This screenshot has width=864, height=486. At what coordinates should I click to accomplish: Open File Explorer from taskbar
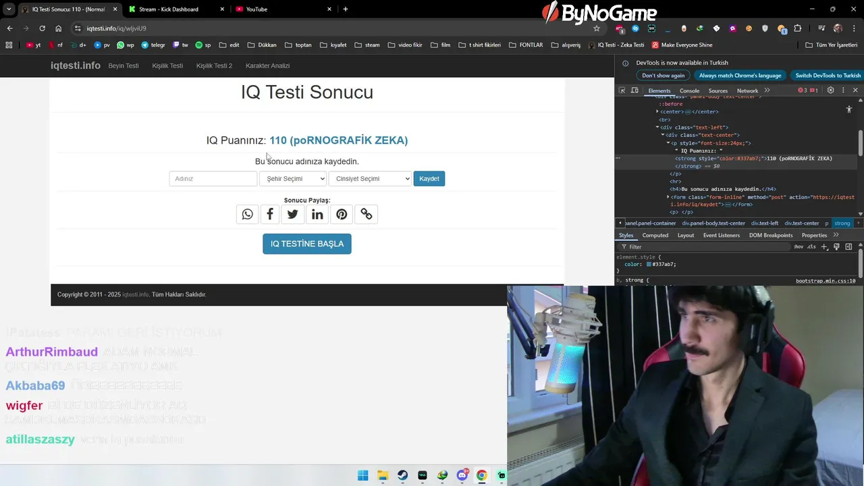(x=383, y=475)
